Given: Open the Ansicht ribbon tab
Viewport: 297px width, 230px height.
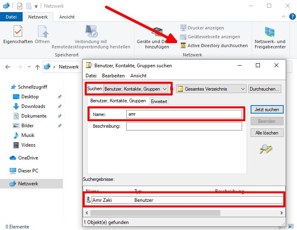Looking at the screenshot, I should point(67,17).
